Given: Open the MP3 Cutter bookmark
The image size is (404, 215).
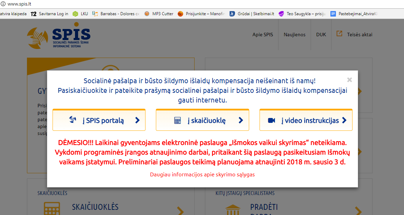Looking at the screenshot, I should (159, 14).
